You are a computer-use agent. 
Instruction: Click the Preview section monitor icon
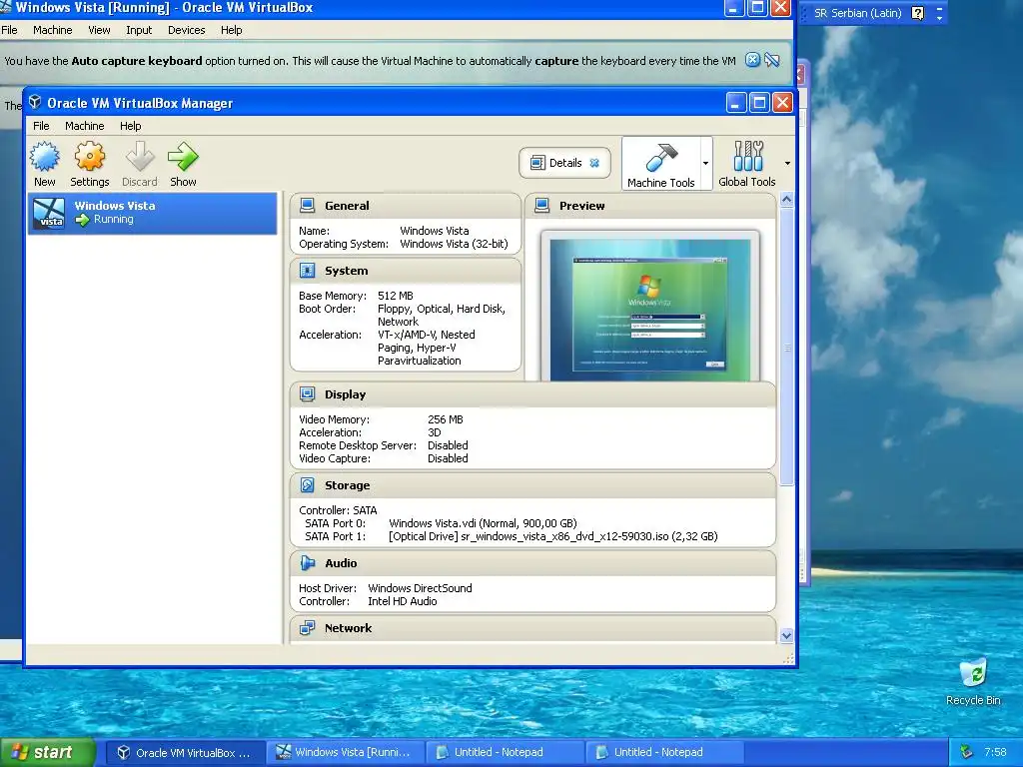(x=541, y=206)
